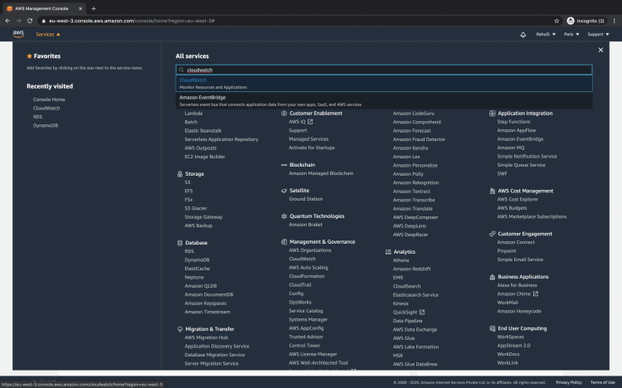Click the browser reload icon
The image size is (622, 388).
[x=30, y=21]
